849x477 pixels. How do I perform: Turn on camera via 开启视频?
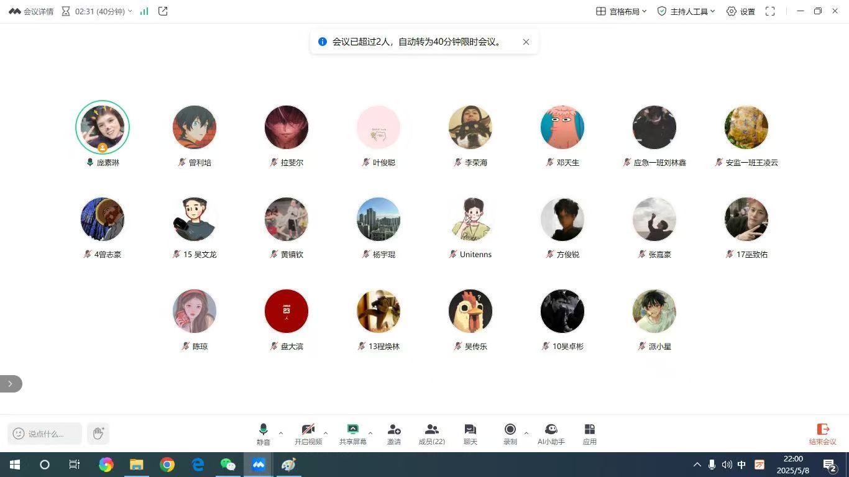pos(308,434)
